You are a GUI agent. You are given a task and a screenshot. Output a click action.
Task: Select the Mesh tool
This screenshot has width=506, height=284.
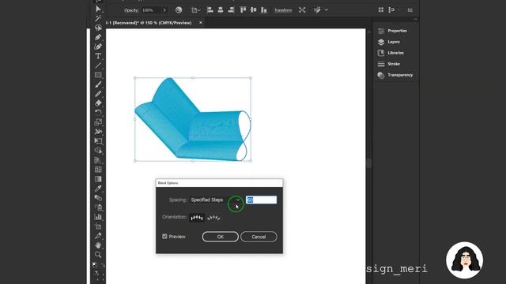(x=98, y=170)
